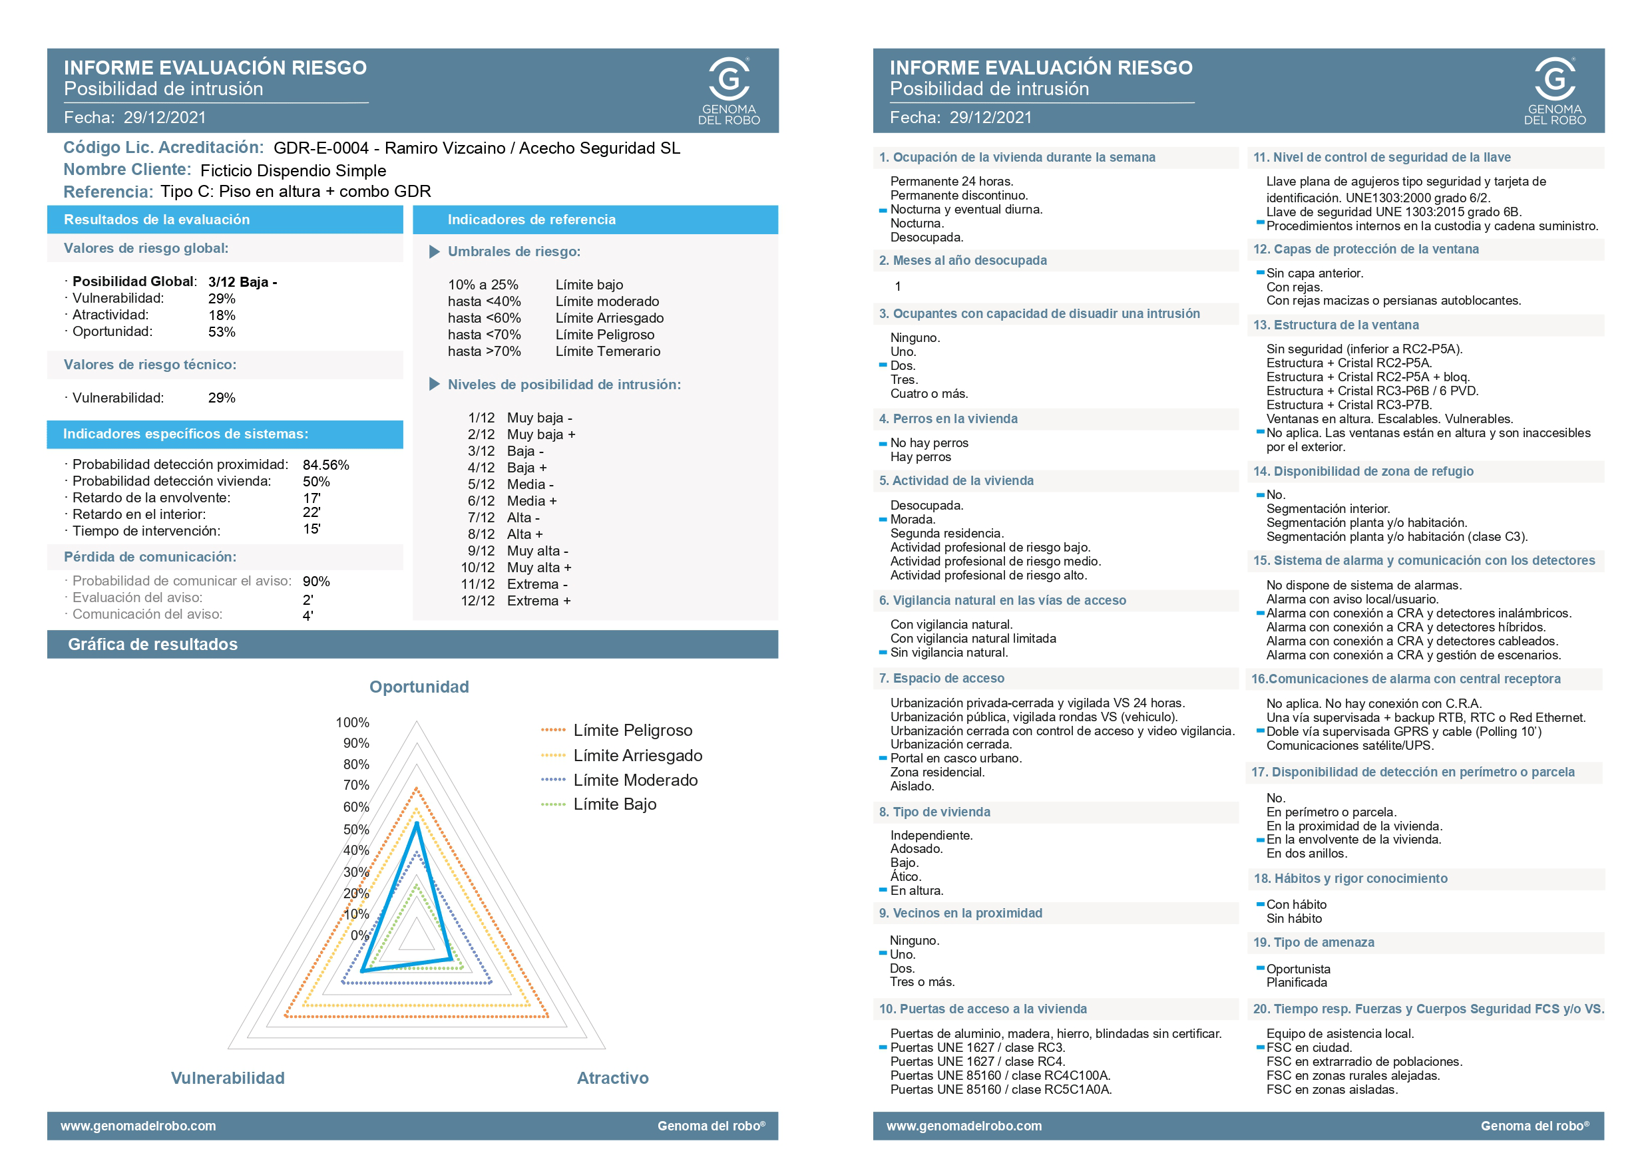This screenshot has height=1167, width=1652.
Task: Click client name 'Ficticio Dispendio Simple'
Action: 293,170
